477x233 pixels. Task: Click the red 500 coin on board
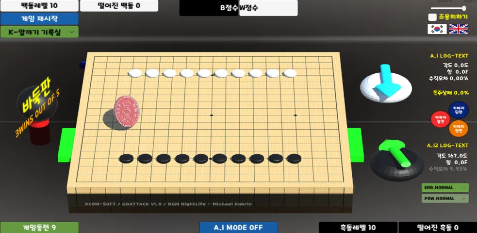click(x=127, y=112)
